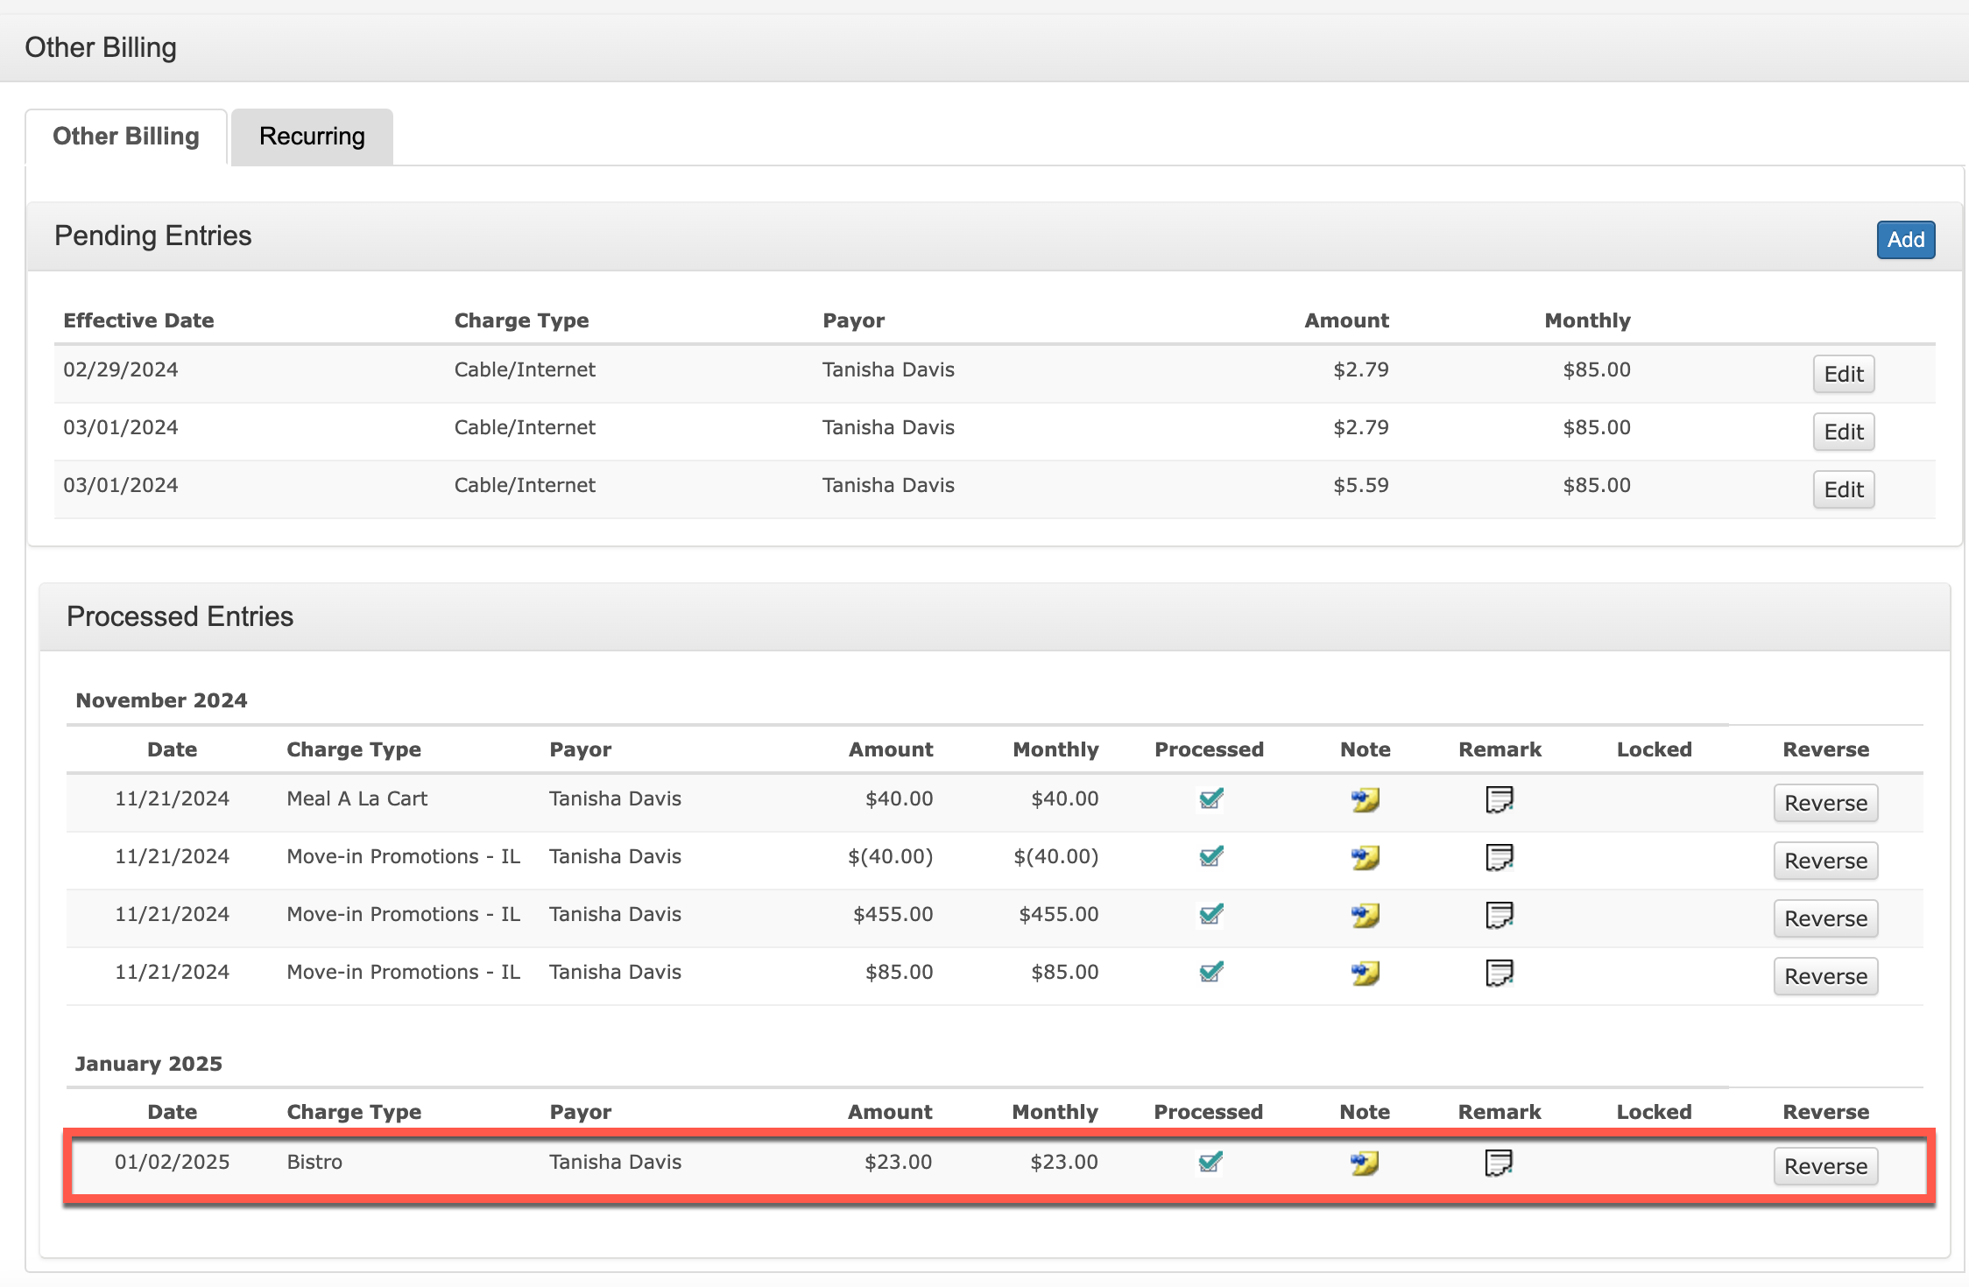This screenshot has width=1969, height=1287.
Task: Open remark icon for Meal A La Cart
Action: click(x=1499, y=799)
